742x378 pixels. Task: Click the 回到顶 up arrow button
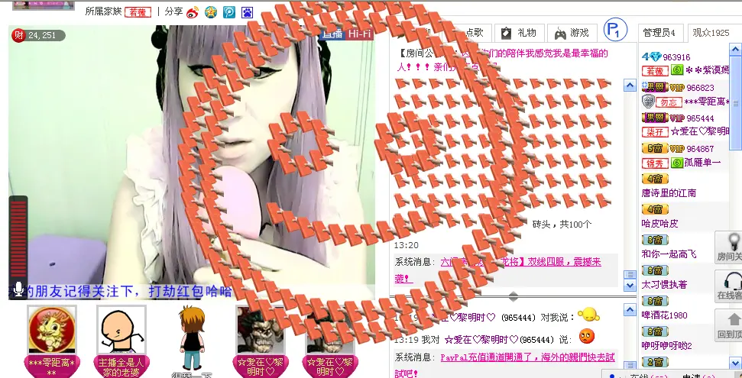pos(728,325)
